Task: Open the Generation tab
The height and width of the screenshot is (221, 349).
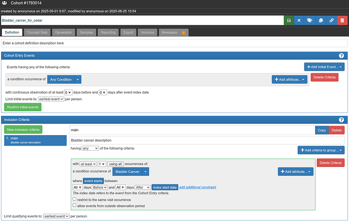Action: pos(63,32)
